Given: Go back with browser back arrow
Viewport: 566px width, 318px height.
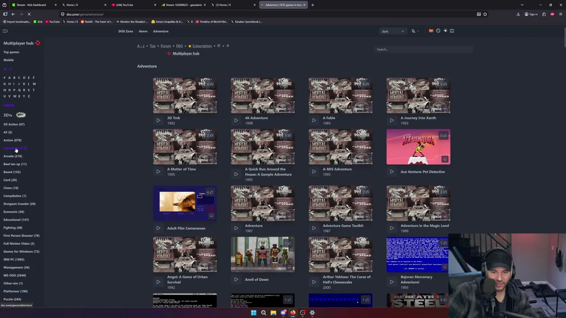Looking at the screenshot, I should pyautogui.click(x=13, y=14).
